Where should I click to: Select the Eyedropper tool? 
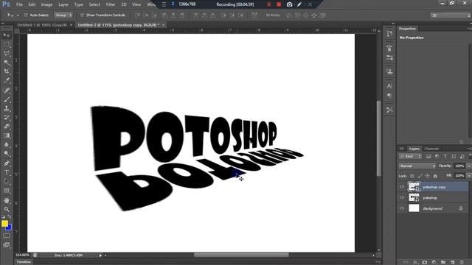pyautogui.click(x=7, y=80)
